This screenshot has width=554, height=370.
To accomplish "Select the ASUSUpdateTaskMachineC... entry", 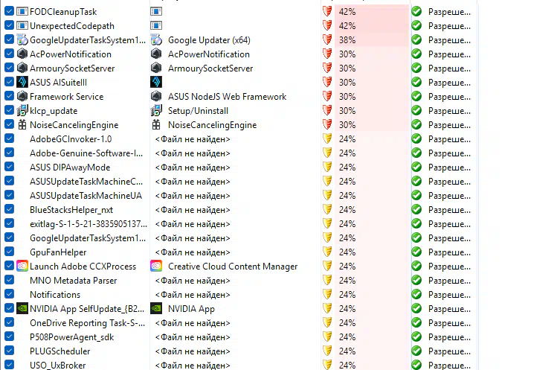I will [86, 182].
